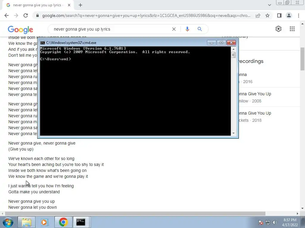Click lyric 'Gotta make you understand'
305x228 pixels.
[34, 192]
